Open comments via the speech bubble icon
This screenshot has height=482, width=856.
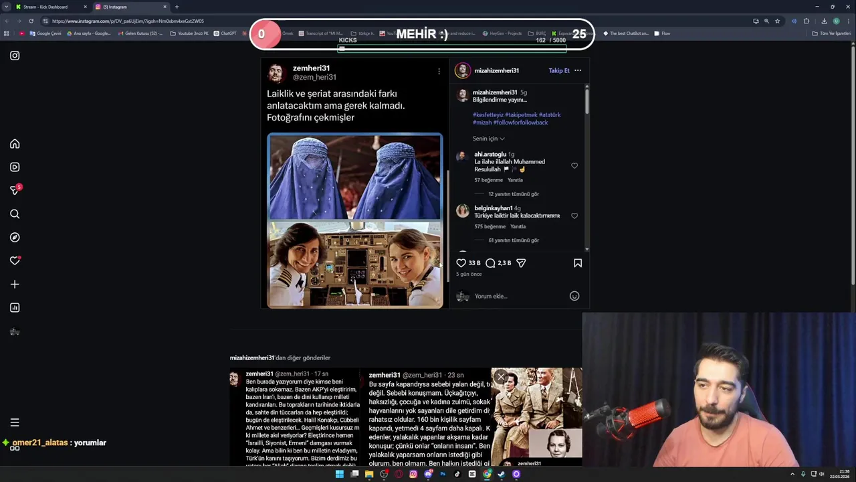tap(490, 263)
